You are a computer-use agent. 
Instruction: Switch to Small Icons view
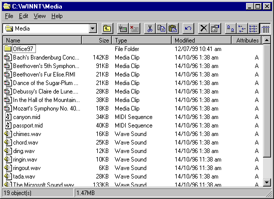click(x=242, y=28)
